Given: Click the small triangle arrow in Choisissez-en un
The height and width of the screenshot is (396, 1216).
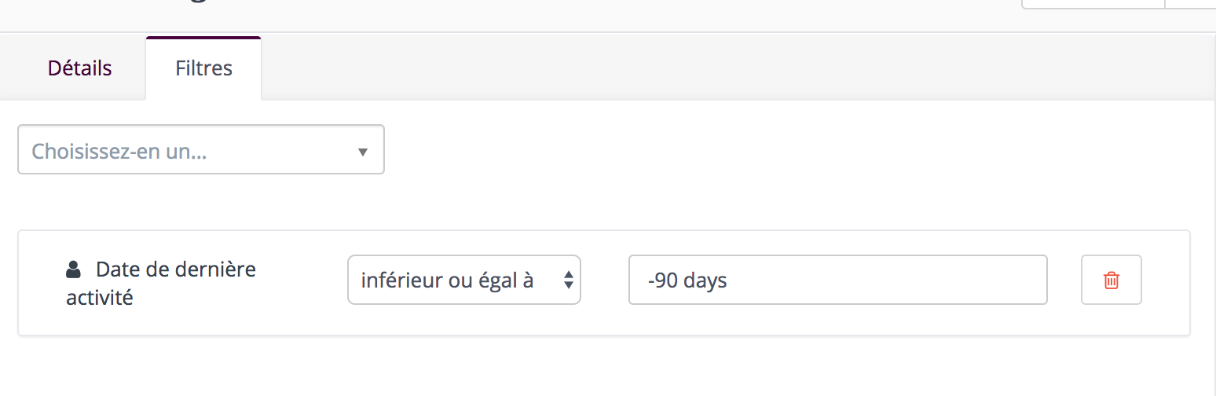Looking at the screenshot, I should pyautogui.click(x=363, y=152).
